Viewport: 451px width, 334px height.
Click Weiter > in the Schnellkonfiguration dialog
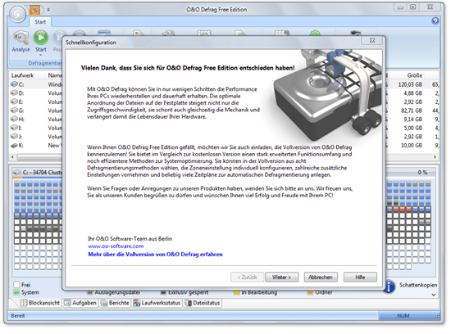(x=281, y=278)
